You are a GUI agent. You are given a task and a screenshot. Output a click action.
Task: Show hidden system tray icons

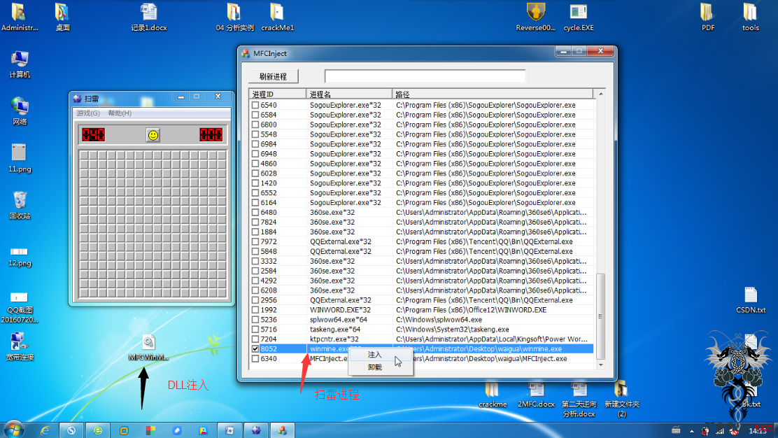692,431
